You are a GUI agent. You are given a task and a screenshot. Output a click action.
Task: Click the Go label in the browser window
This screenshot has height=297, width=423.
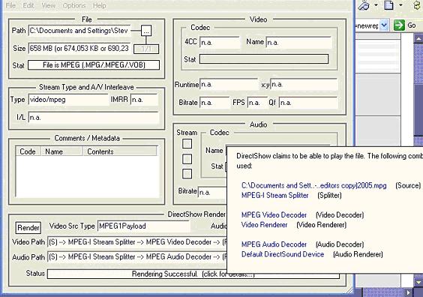click(x=412, y=25)
